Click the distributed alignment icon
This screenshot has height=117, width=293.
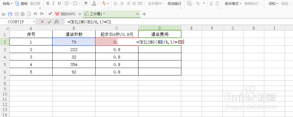(140, 3)
